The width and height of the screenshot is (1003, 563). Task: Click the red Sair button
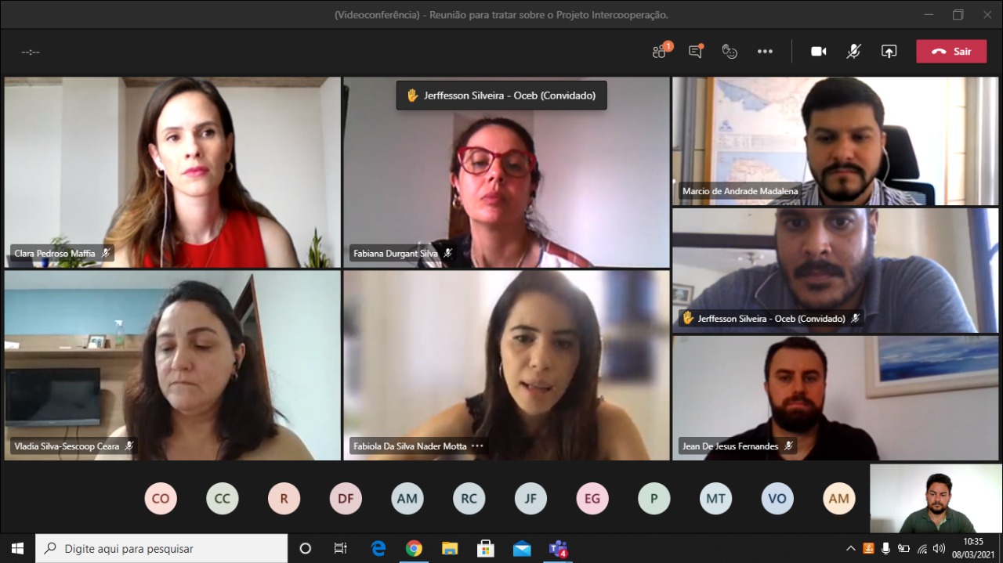(951, 52)
